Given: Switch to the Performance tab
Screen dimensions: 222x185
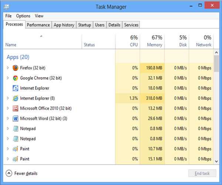Looking at the screenshot, I should 38,25.
